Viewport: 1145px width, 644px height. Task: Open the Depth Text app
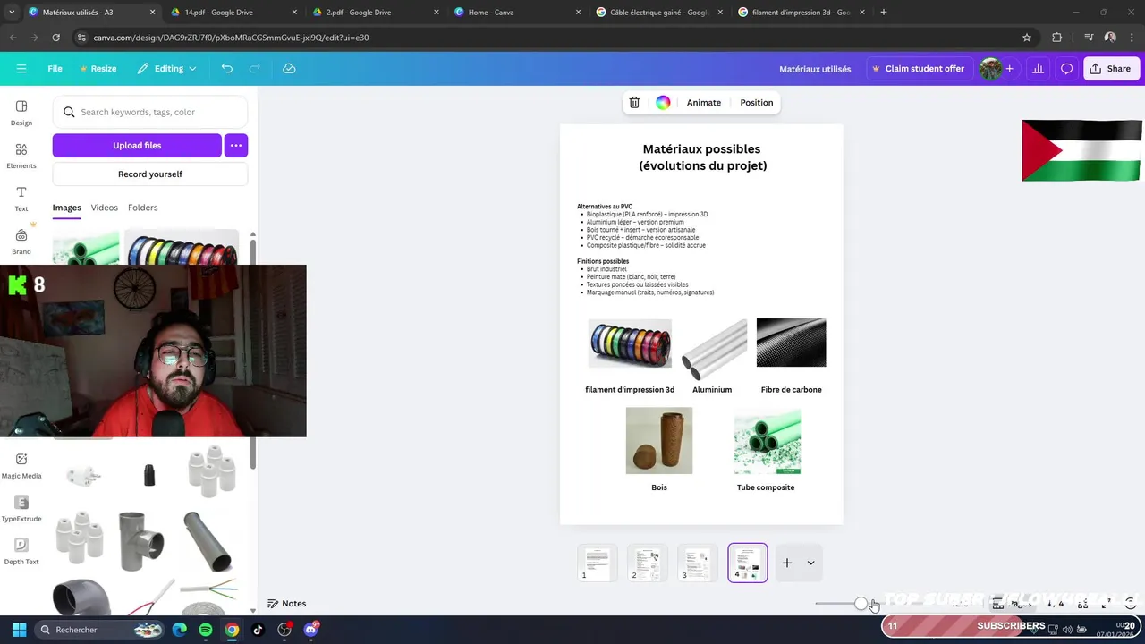click(x=21, y=552)
